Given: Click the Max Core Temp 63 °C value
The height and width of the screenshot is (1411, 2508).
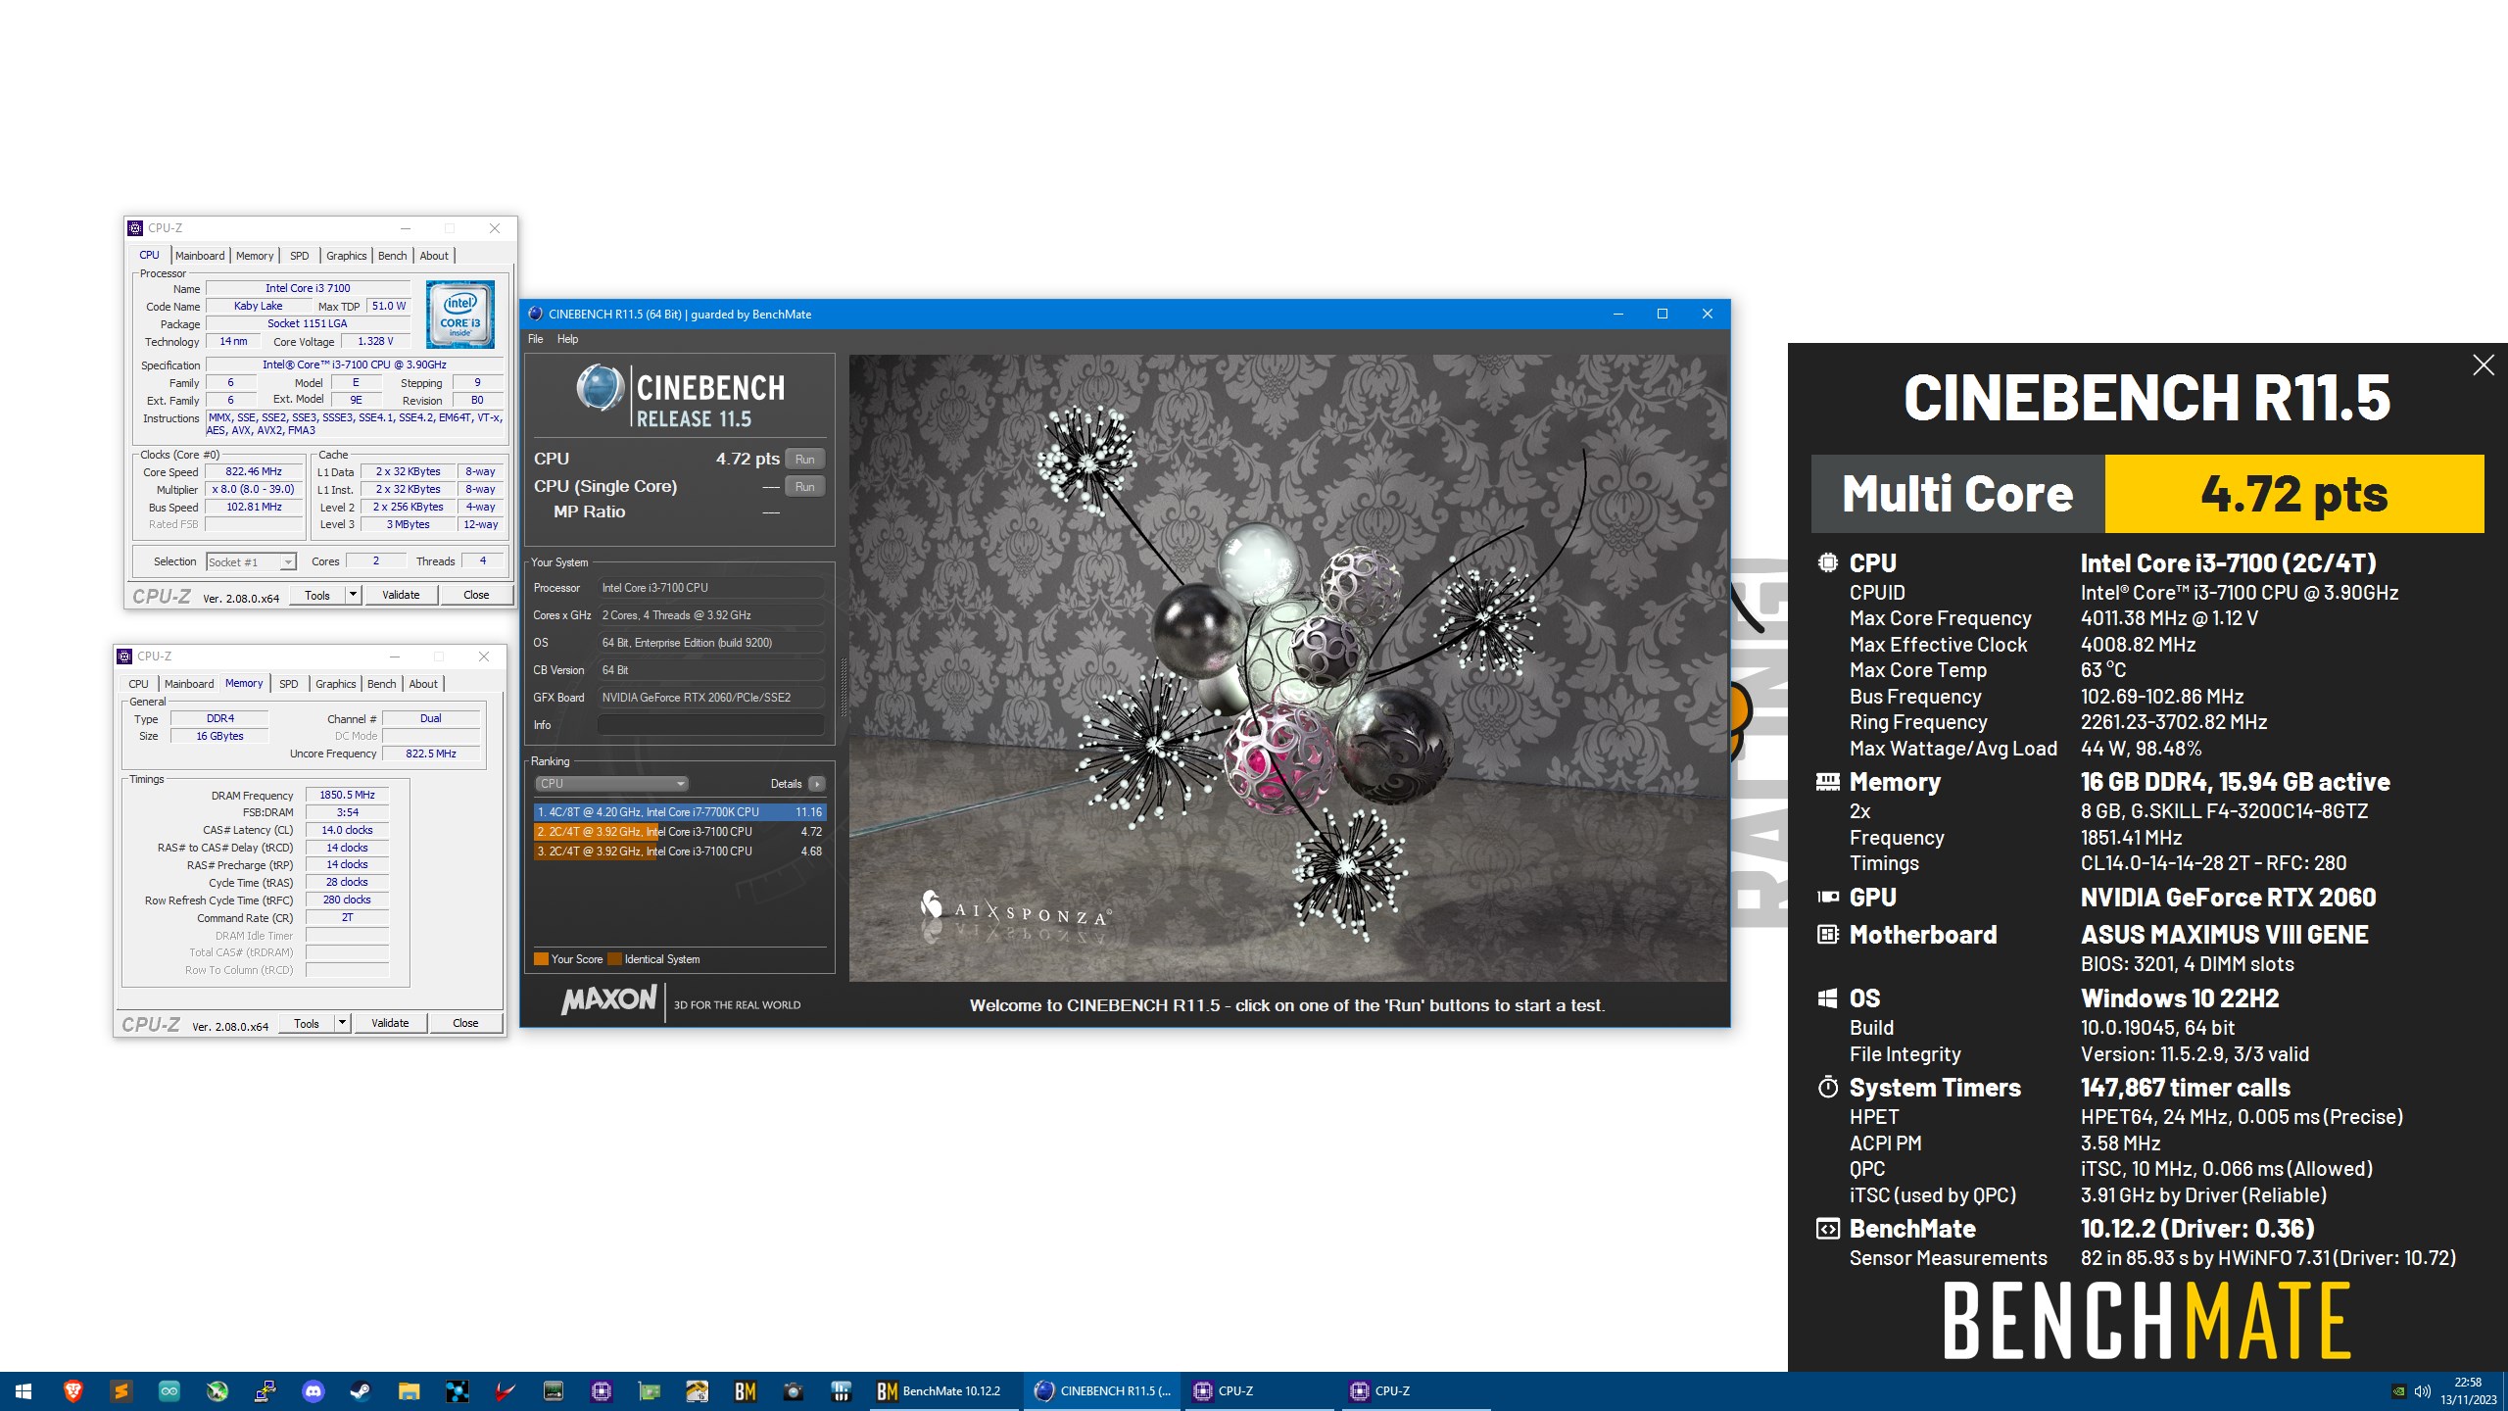Looking at the screenshot, I should click(x=2103, y=670).
